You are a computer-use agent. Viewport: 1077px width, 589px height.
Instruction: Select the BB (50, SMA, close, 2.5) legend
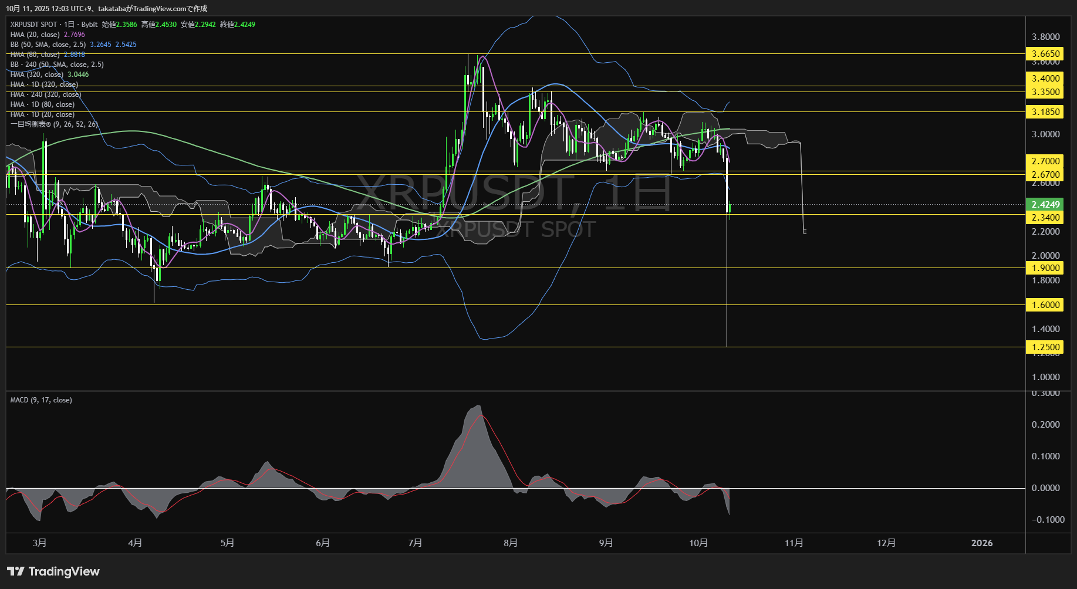pyautogui.click(x=48, y=45)
